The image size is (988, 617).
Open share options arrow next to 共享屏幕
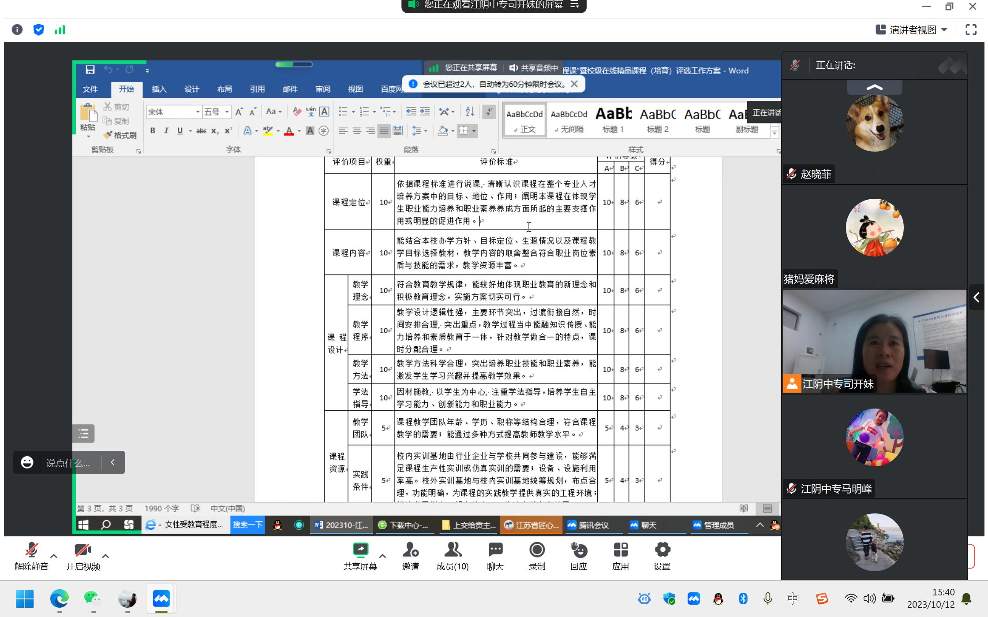coord(382,556)
